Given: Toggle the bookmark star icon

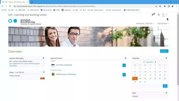Looking at the screenshot, I should [x=160, y=6].
